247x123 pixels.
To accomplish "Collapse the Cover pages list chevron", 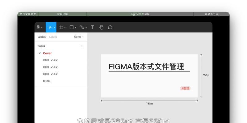I will (83, 37).
